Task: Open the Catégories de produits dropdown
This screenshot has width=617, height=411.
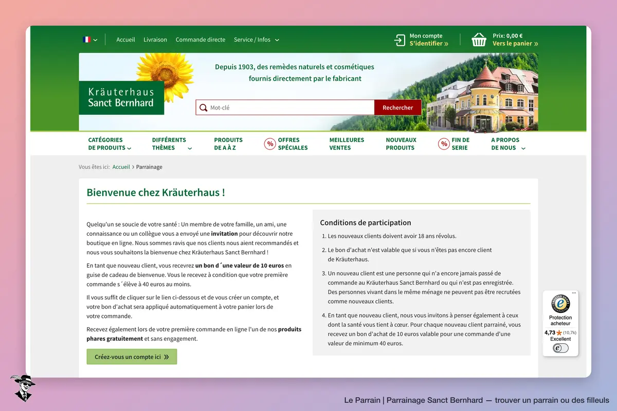Action: click(110, 144)
